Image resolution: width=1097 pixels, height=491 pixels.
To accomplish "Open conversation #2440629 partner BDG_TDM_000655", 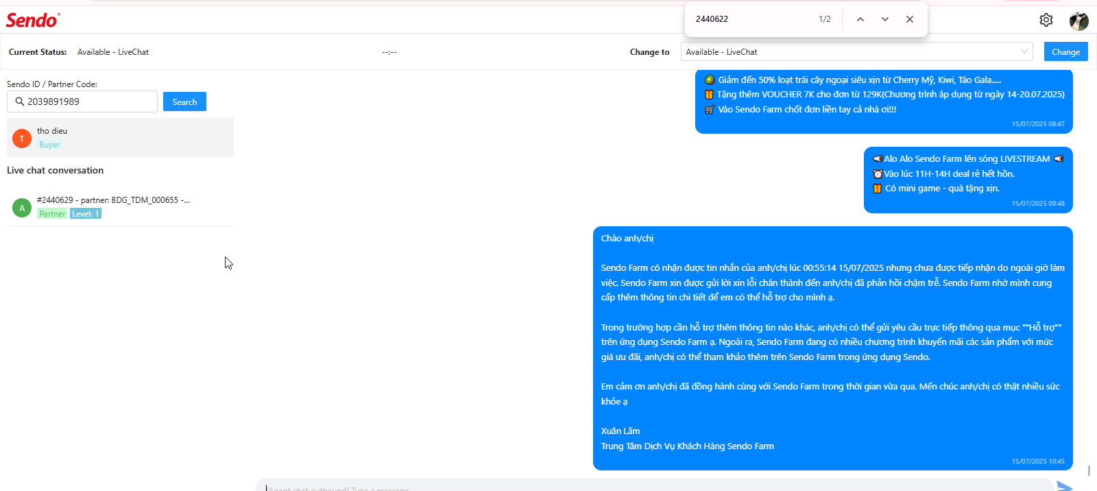I will (x=120, y=206).
